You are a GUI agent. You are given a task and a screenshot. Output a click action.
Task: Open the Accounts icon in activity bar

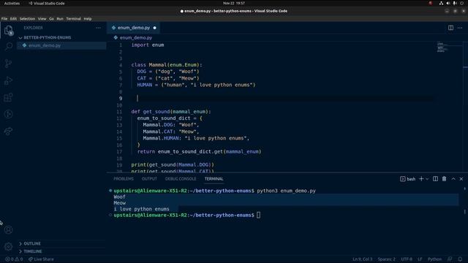8,229
